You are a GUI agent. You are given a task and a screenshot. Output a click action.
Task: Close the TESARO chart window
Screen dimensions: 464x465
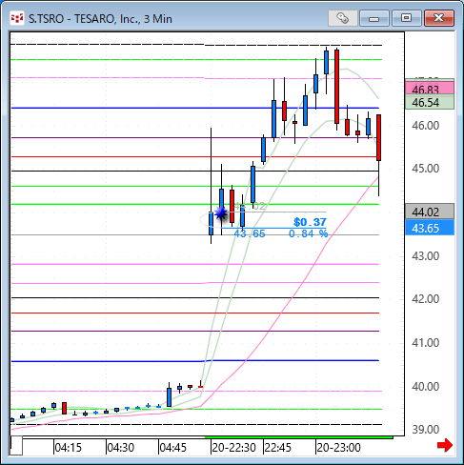439,18
